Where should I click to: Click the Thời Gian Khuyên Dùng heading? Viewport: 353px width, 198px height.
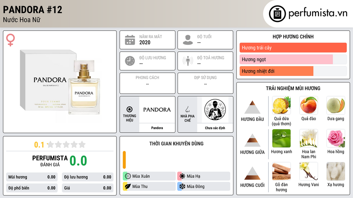tap(176, 143)
